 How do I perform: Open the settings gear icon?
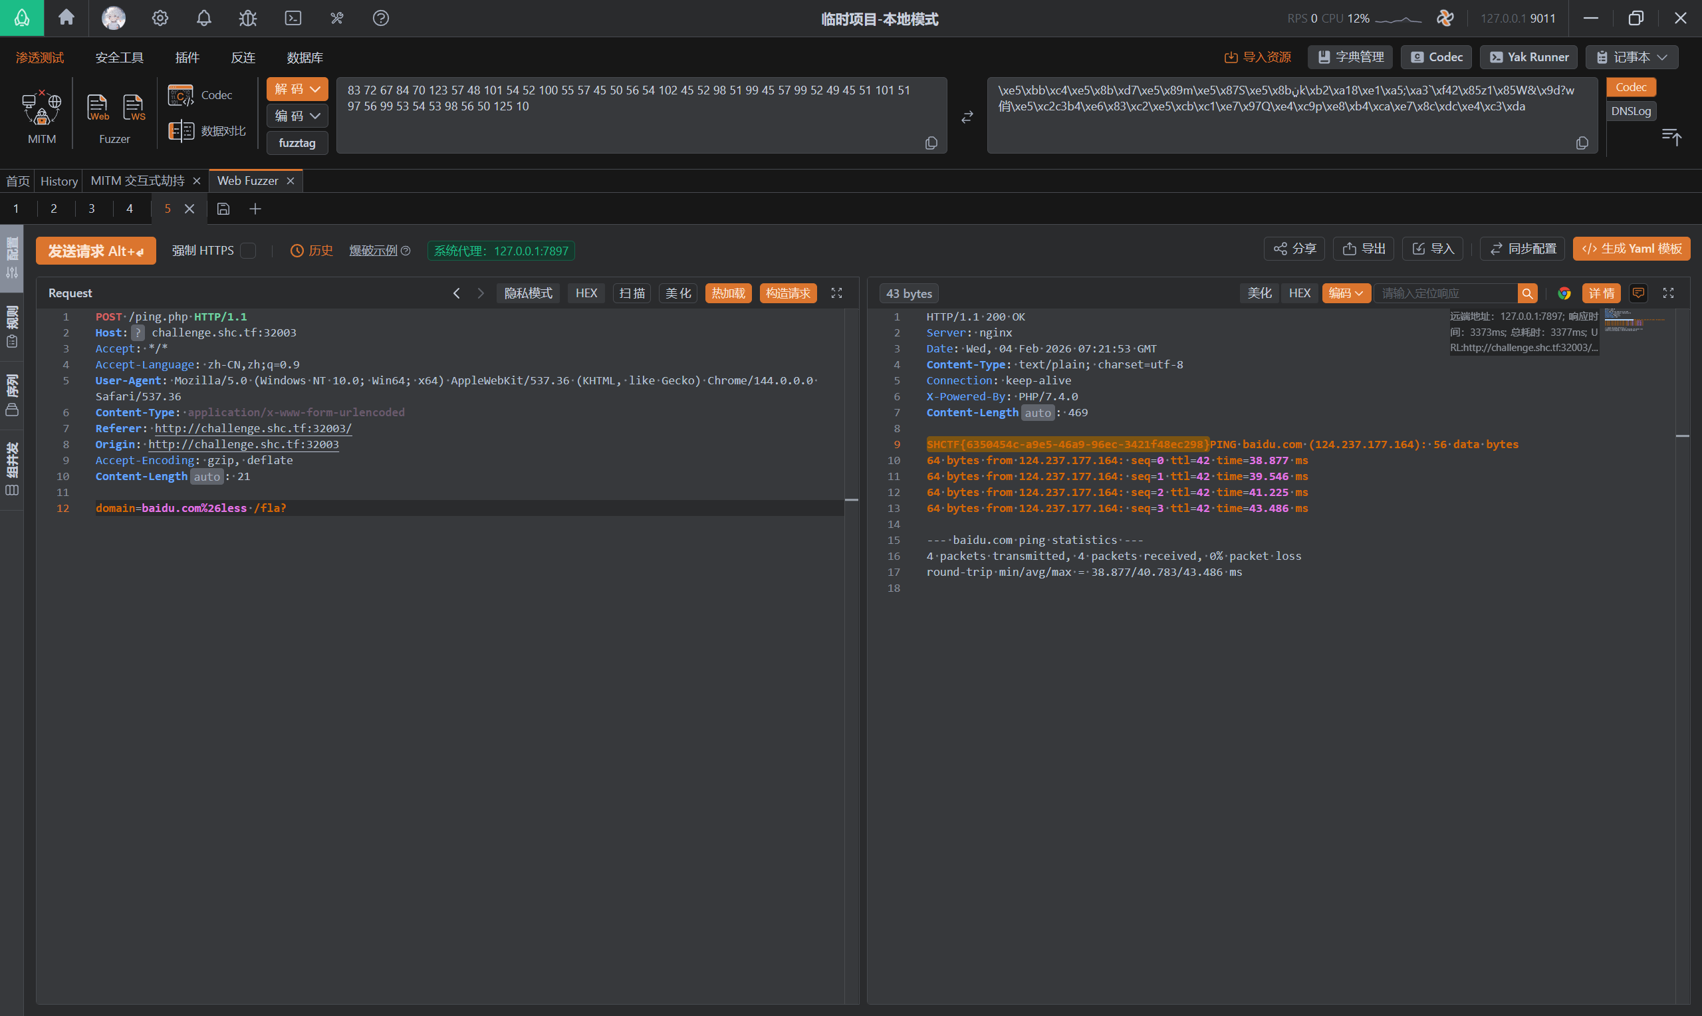(160, 18)
